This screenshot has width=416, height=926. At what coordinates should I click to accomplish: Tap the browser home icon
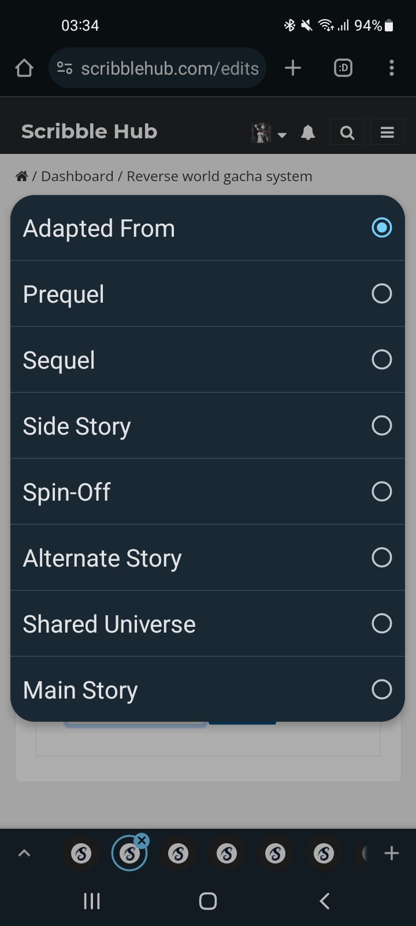(24, 68)
